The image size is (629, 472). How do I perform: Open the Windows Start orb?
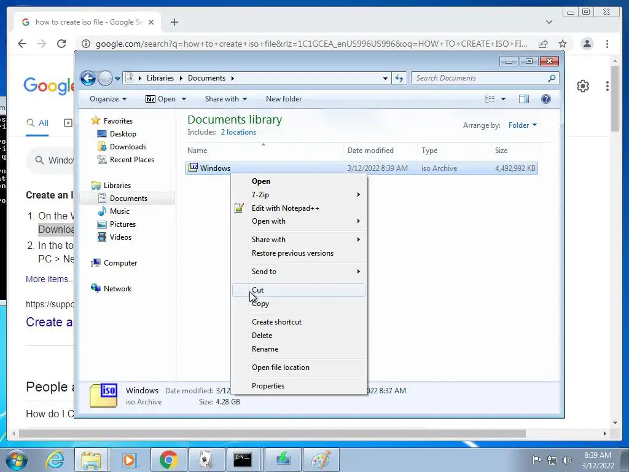point(16,460)
